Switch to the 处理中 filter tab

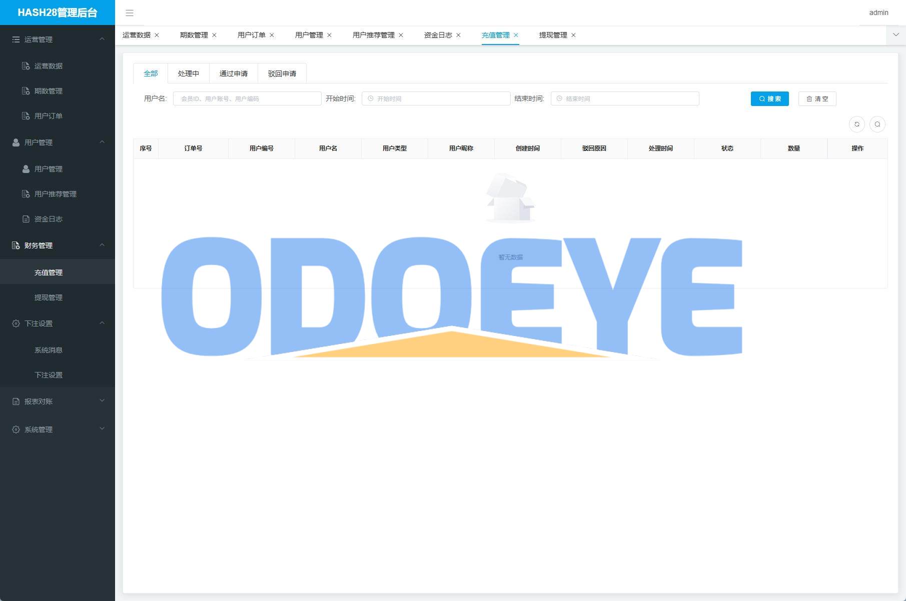tap(188, 73)
